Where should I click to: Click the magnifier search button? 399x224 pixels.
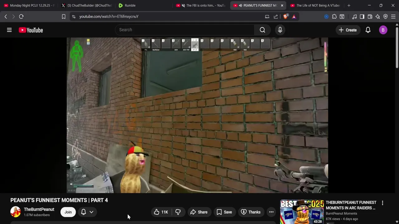[262, 30]
